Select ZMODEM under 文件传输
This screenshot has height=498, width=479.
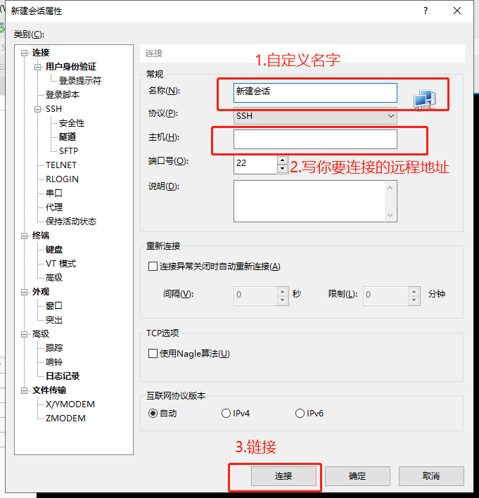[65, 419]
